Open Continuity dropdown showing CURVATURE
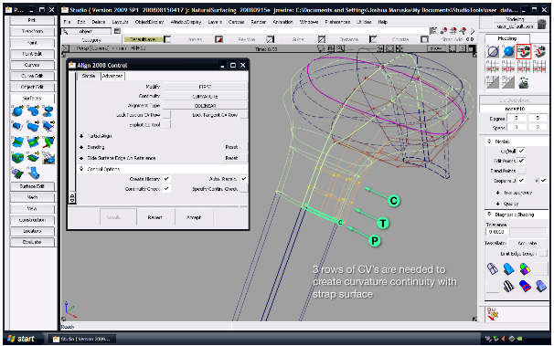 205,96
